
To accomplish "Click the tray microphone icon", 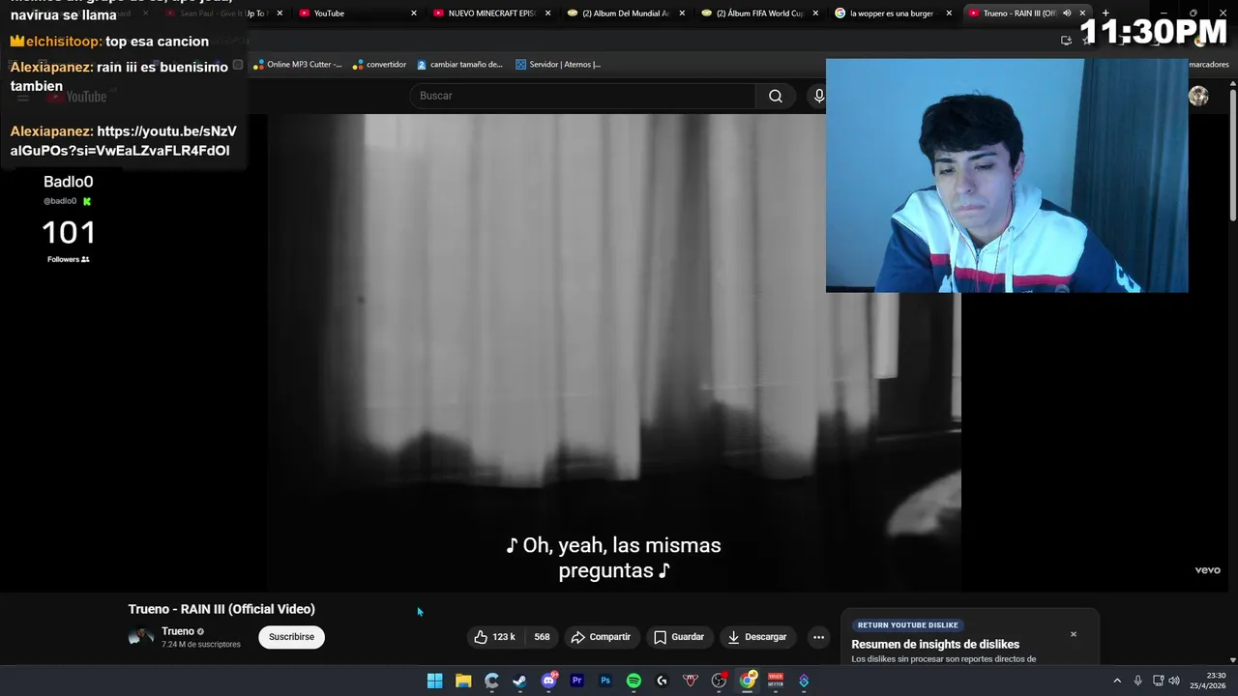I will pyautogui.click(x=1137, y=681).
